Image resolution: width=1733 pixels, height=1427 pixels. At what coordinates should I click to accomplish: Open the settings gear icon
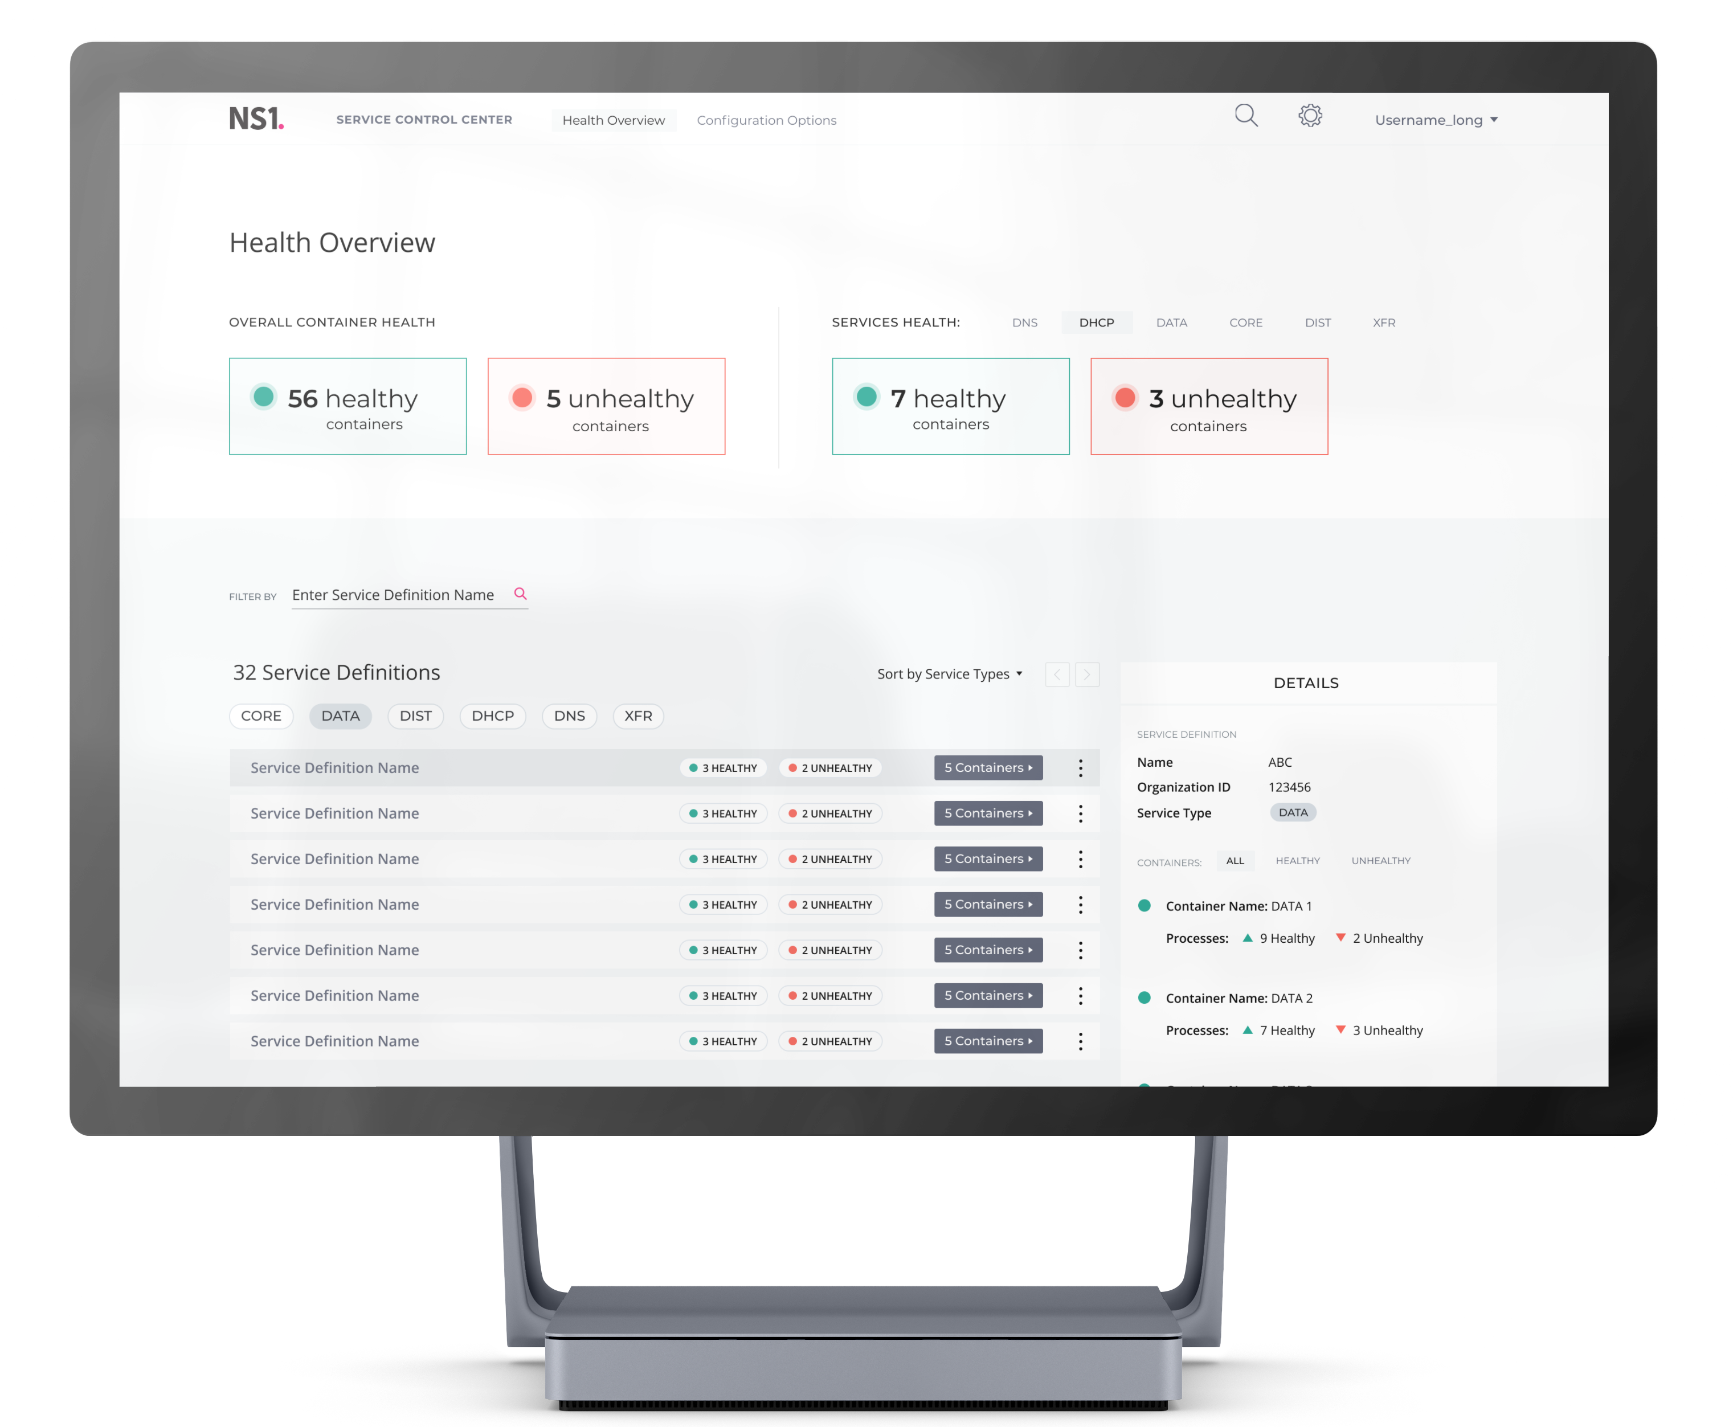click(x=1310, y=116)
